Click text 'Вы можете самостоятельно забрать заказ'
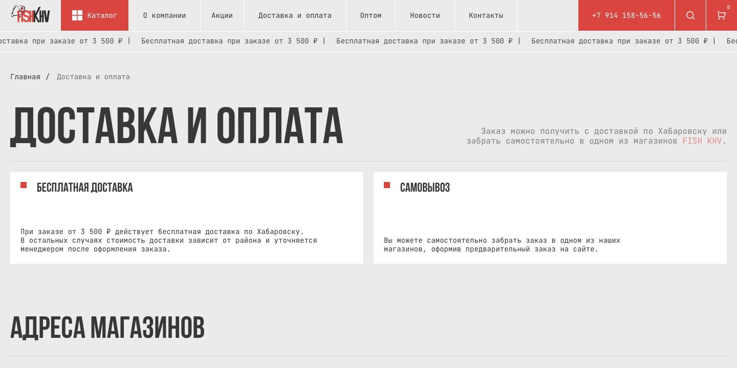Viewport: 737px width, 368px height. pyautogui.click(x=502, y=244)
